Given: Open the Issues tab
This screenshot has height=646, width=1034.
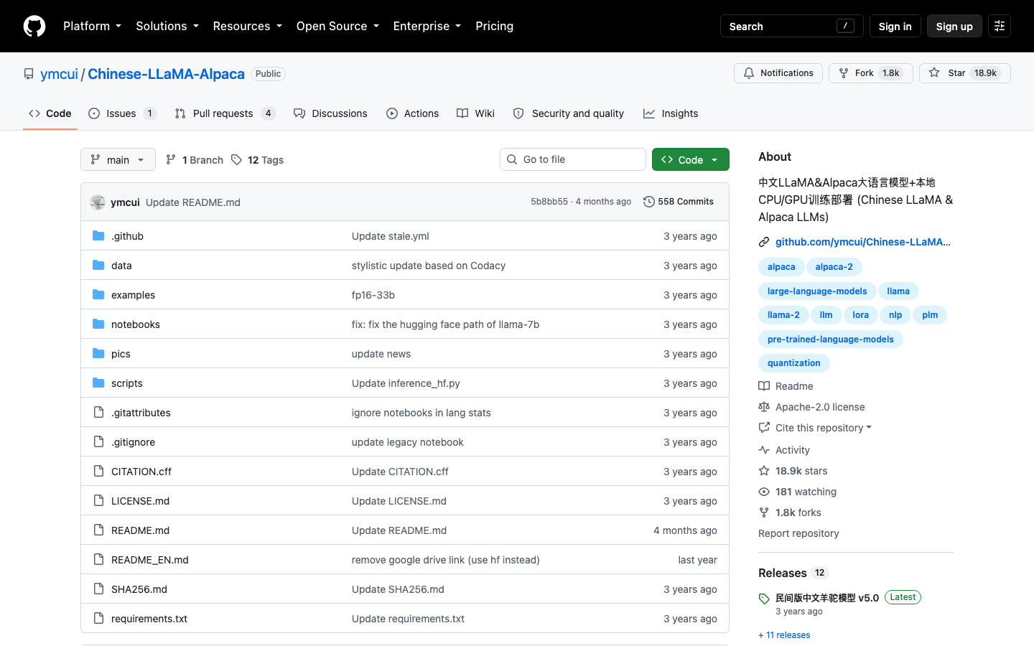Looking at the screenshot, I should tap(122, 113).
